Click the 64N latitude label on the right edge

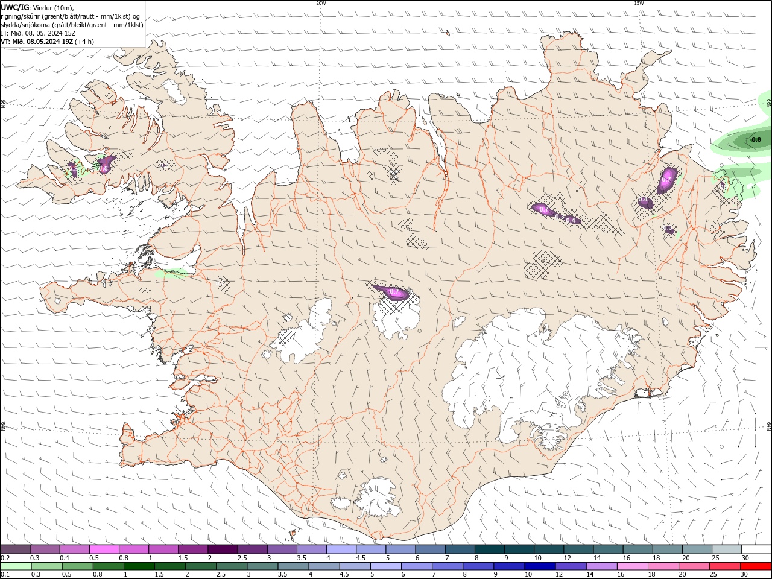769,426
